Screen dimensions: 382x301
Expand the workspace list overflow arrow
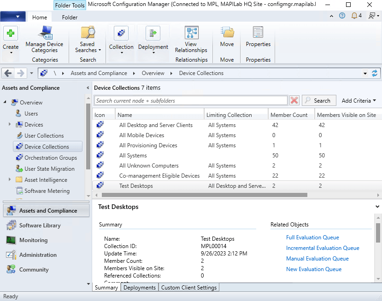coord(88,284)
